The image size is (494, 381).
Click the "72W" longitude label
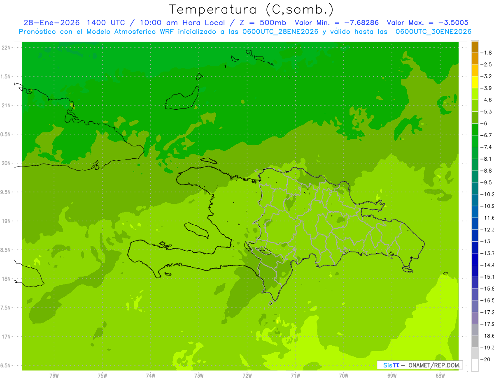pos(247,376)
